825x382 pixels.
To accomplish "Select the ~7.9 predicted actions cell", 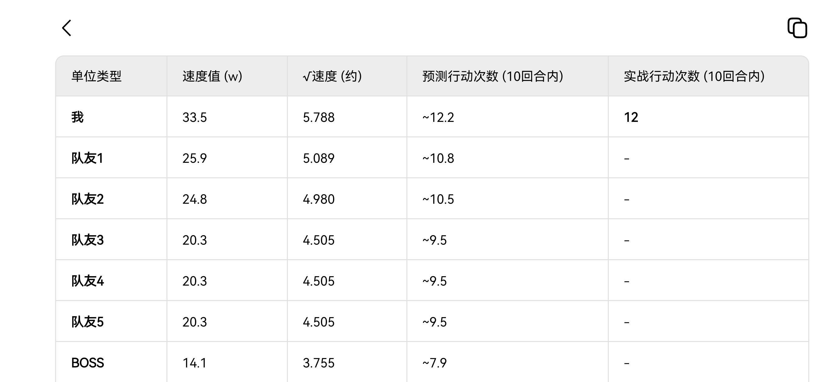I will pos(435,363).
